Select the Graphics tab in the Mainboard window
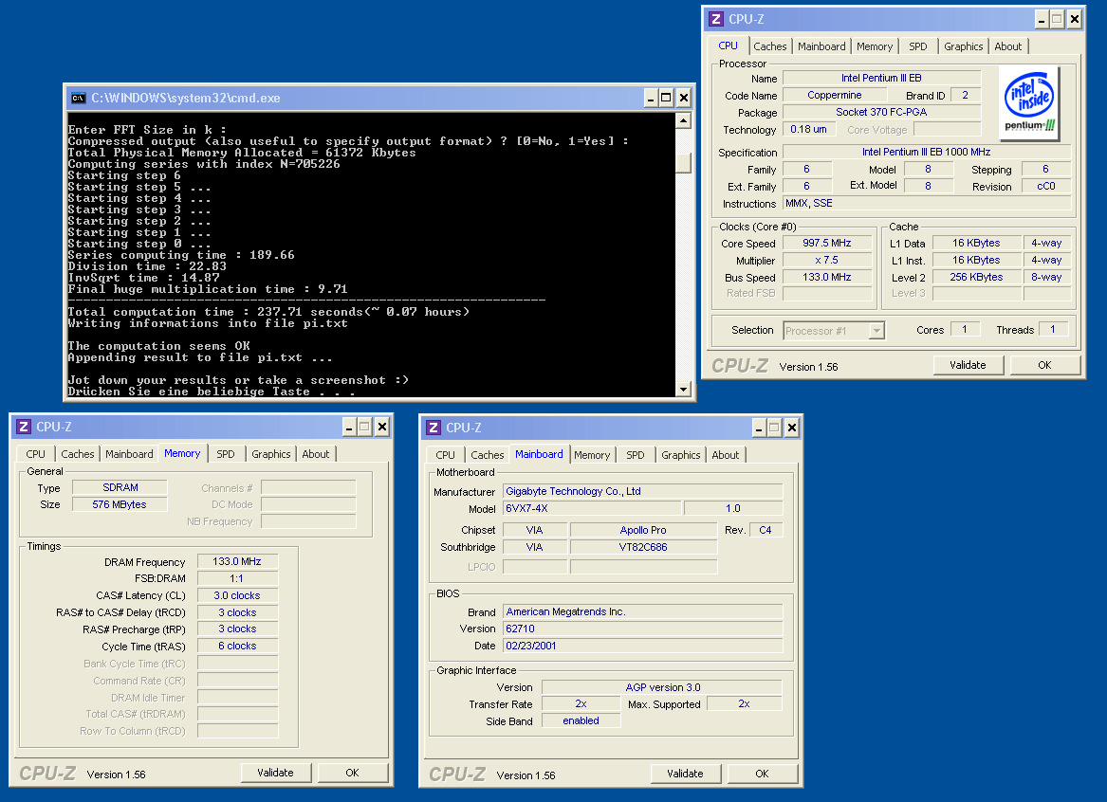Viewport: 1107px width, 802px height. pos(680,455)
